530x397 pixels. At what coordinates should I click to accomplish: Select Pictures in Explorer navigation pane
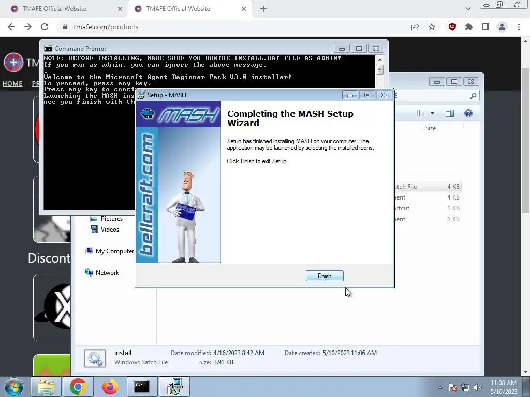tap(107, 219)
